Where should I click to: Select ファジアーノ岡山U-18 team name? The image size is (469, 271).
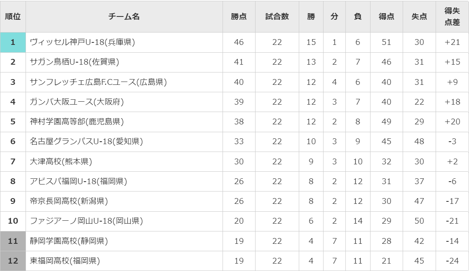pos(86,221)
